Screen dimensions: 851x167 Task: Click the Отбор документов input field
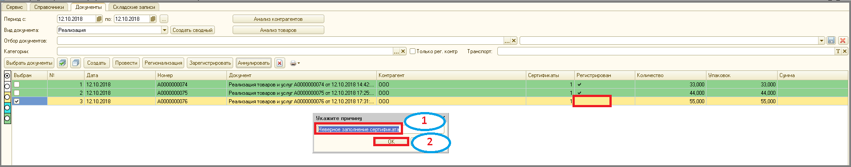click(280, 41)
